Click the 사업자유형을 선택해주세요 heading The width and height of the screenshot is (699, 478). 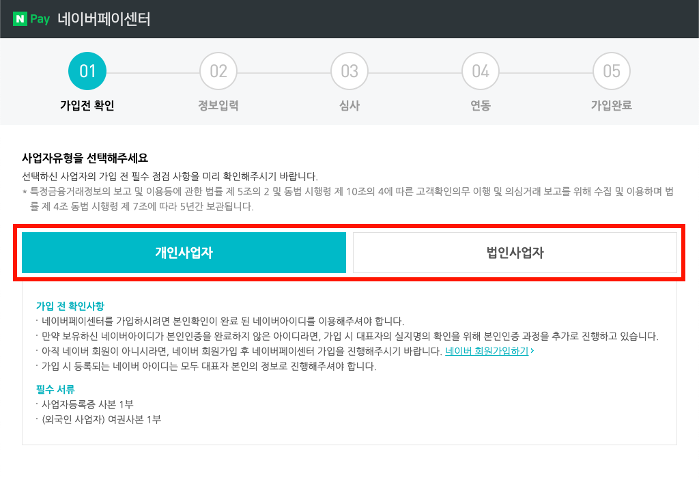tap(85, 158)
